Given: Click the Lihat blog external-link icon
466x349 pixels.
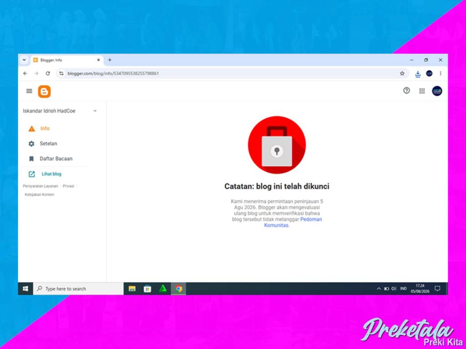Looking at the screenshot, I should tap(31, 174).
